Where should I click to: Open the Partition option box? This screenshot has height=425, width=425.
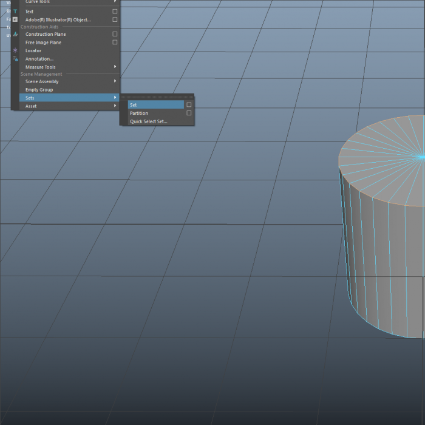[189, 113]
